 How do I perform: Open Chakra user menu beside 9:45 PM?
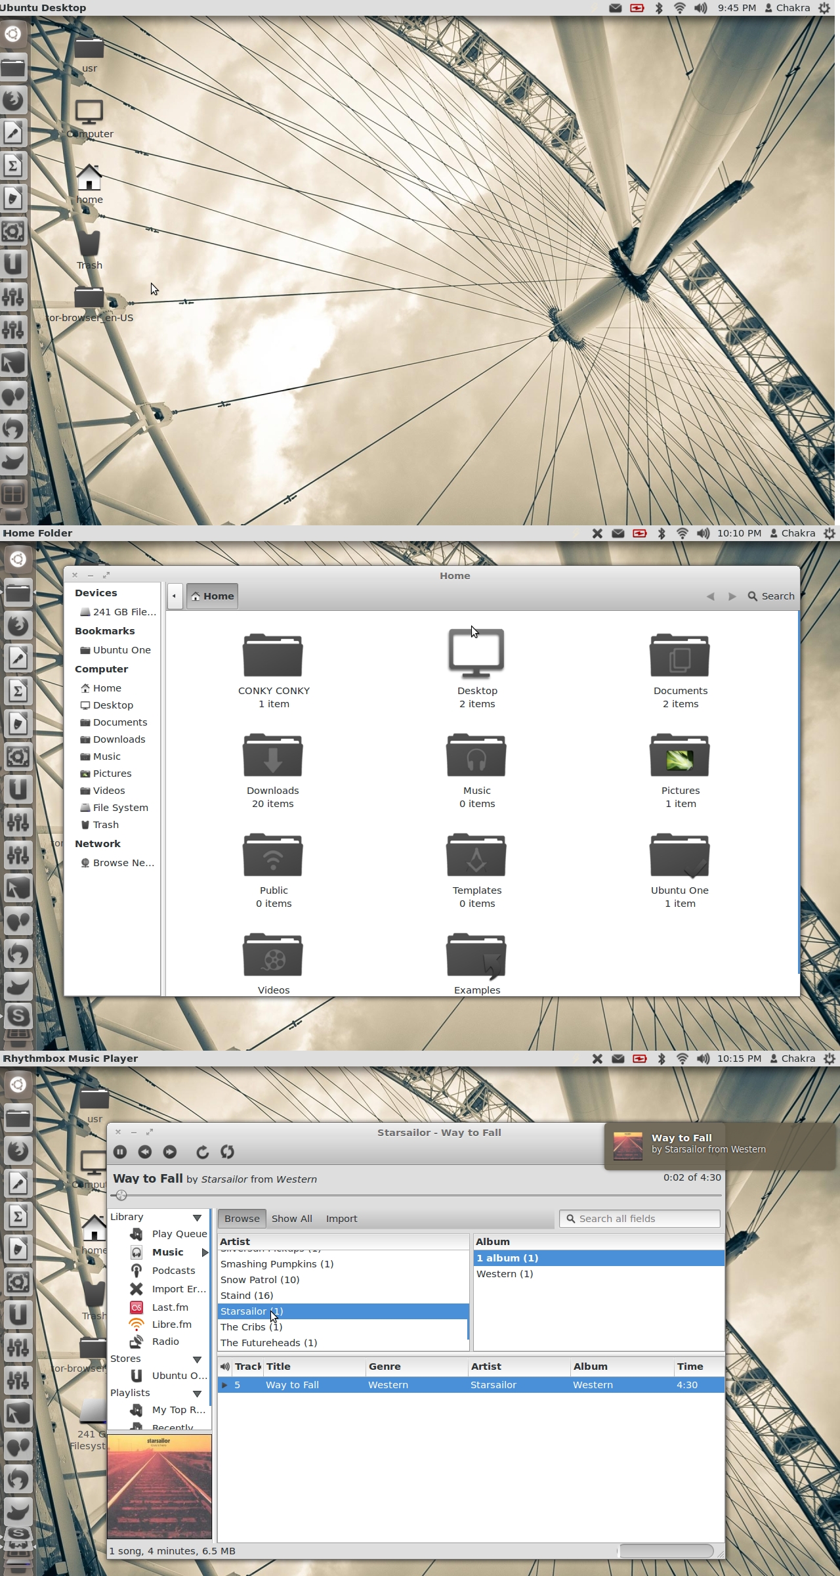coord(787,8)
